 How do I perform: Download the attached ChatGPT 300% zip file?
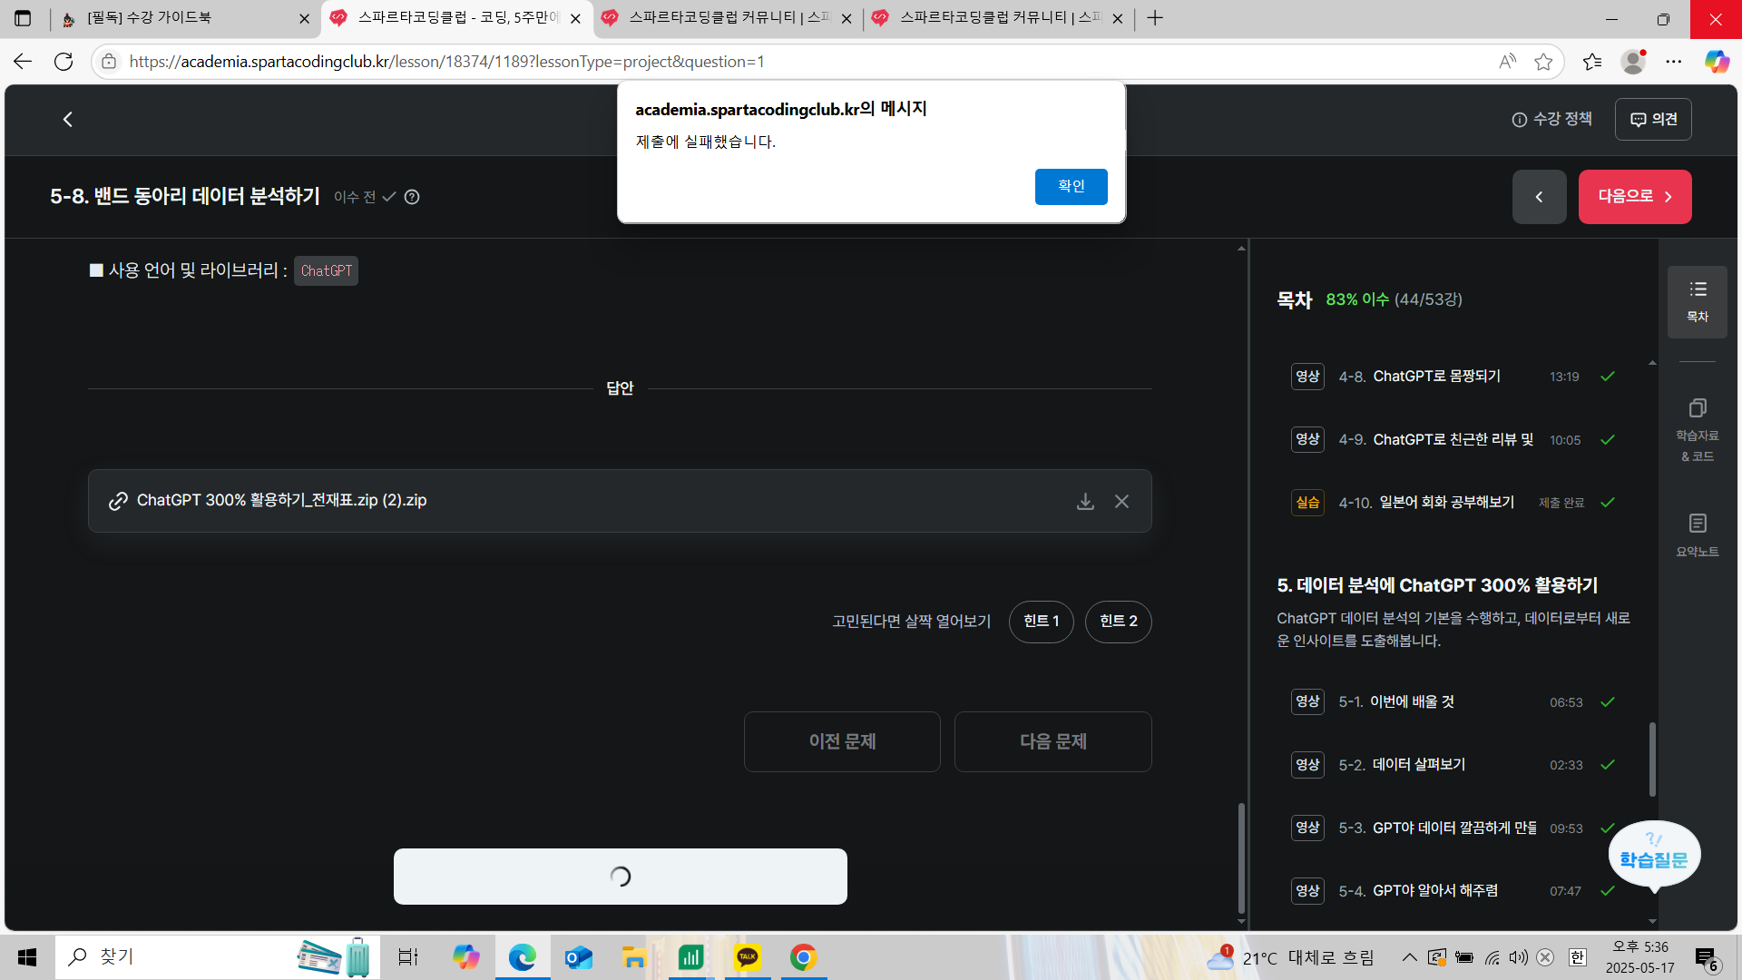1085,501
